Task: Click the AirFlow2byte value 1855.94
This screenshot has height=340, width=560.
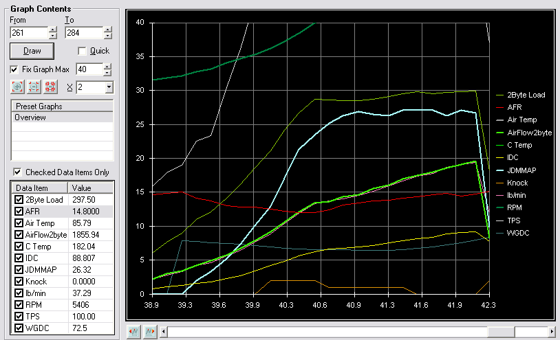Action: click(86, 235)
